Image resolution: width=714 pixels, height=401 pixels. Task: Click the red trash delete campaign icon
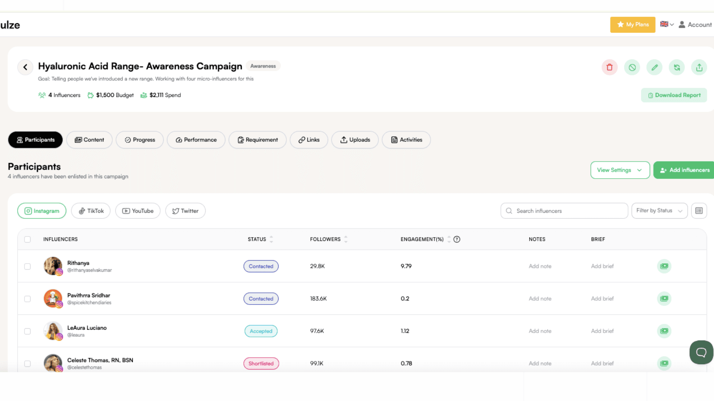[x=610, y=67]
